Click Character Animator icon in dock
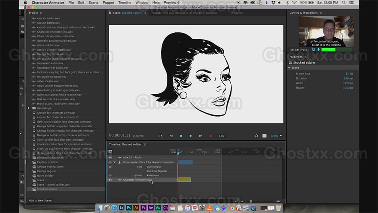378x213 pixels. coord(165,207)
